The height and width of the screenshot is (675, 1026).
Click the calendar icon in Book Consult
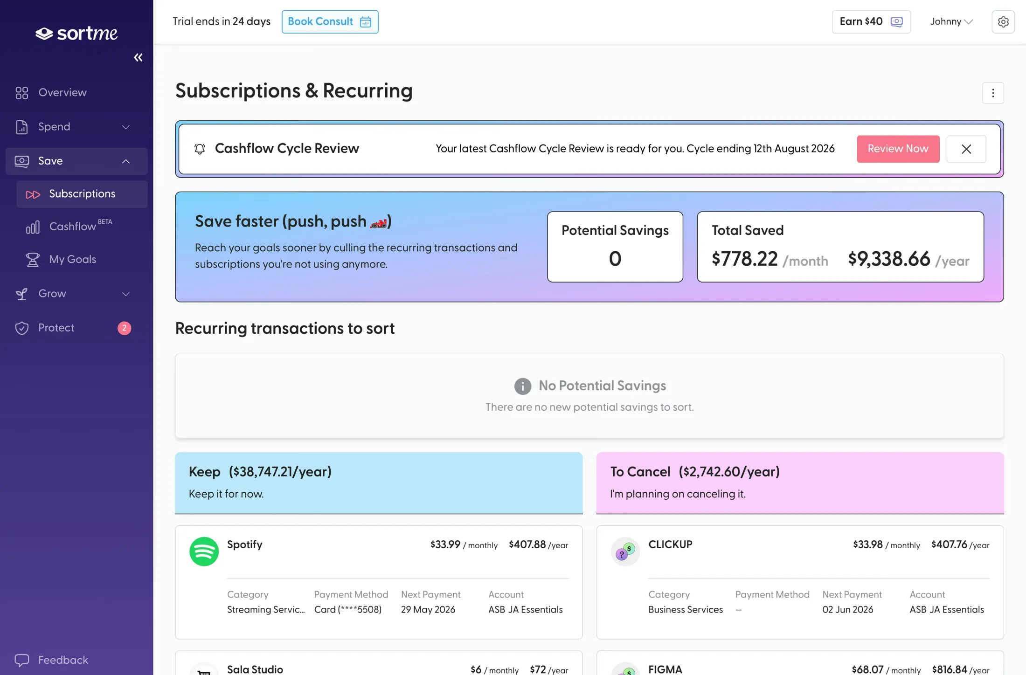point(366,22)
